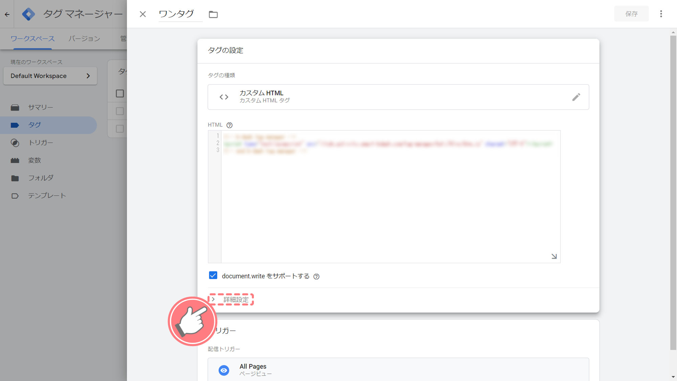
Task: Click the code brackets icon for Custom HTML
Action: click(224, 97)
